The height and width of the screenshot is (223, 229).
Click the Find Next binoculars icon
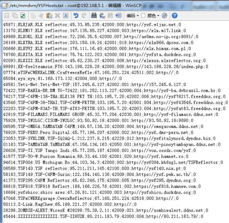(110, 16)
